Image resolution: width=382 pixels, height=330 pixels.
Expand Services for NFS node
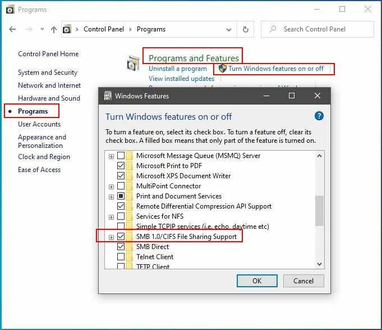pos(111,217)
